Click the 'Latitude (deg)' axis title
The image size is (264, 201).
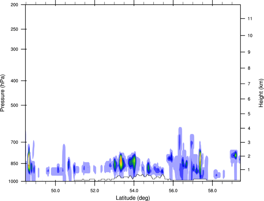point(133,198)
